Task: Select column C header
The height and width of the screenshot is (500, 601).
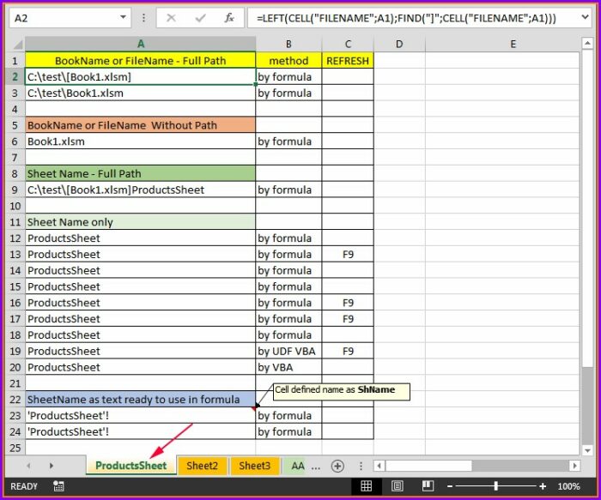Action: tap(348, 44)
